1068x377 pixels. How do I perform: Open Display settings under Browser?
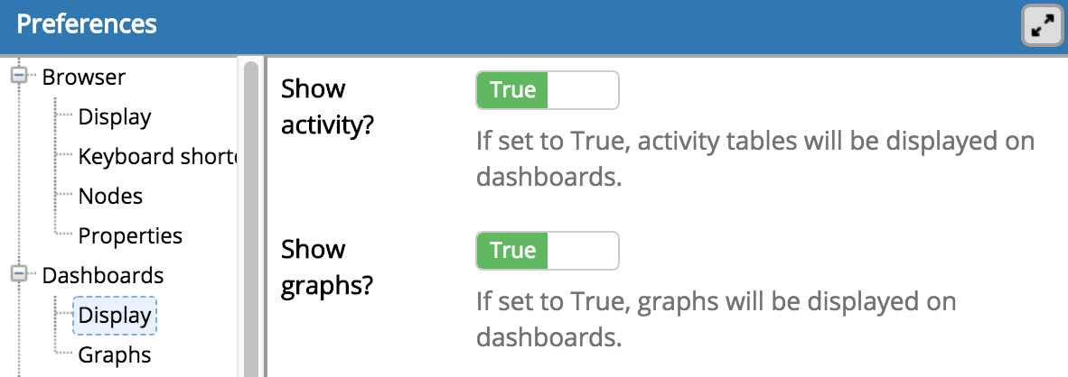pos(115,117)
